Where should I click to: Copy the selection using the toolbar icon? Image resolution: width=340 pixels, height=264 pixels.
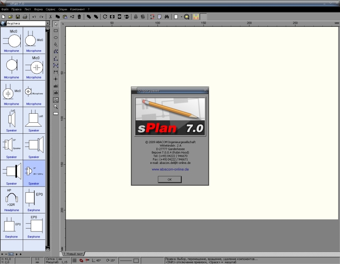pos(58,17)
